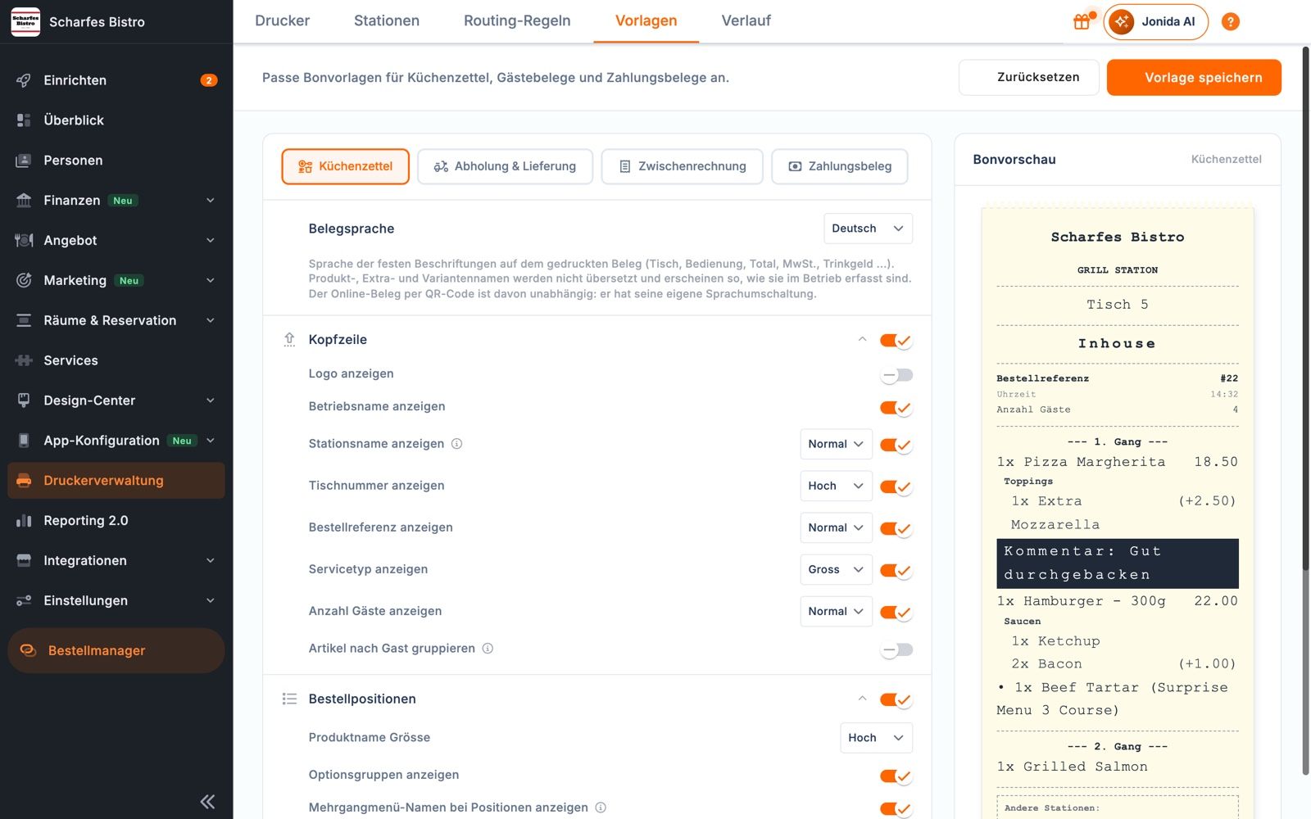The width and height of the screenshot is (1311, 819).
Task: Click the Druckerverwaltung printer icon
Action: pos(24,481)
